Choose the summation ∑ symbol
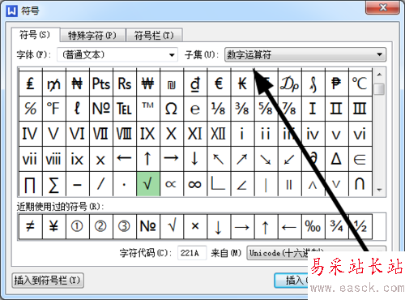405x300 pixels. tap(54, 184)
